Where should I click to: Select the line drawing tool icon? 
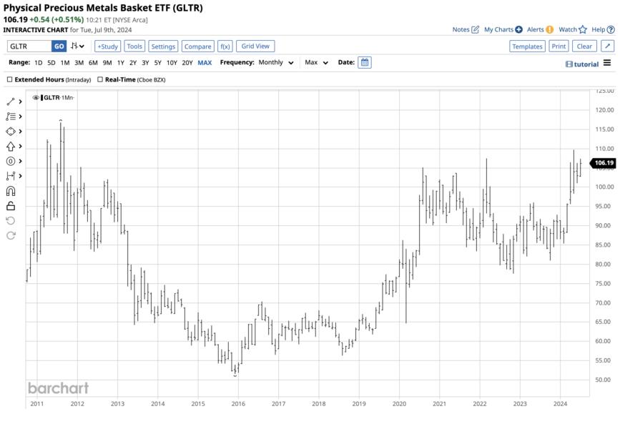[11, 102]
